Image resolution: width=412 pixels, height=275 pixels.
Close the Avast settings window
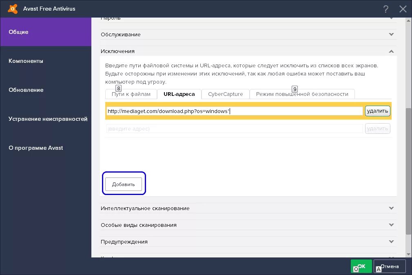point(403,9)
